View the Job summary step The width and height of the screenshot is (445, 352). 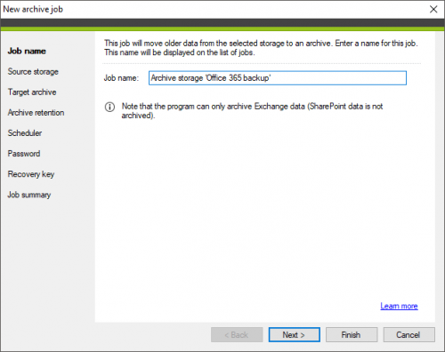[29, 195]
